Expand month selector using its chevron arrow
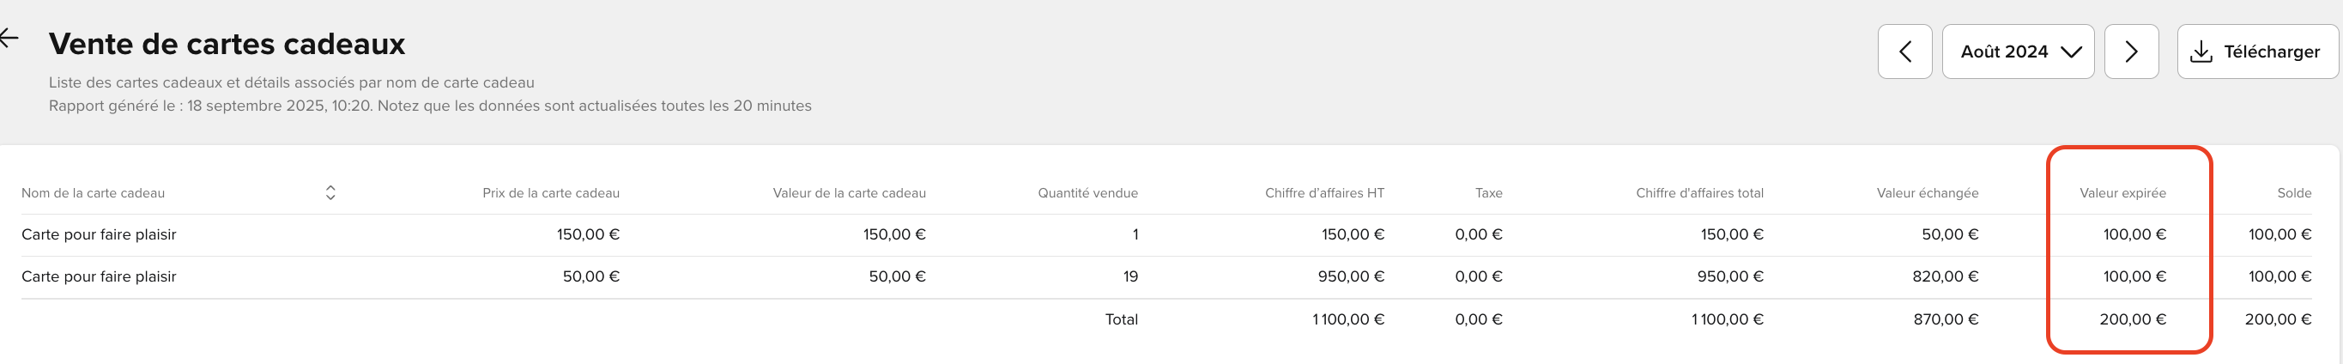The height and width of the screenshot is (364, 2343). pyautogui.click(x=2071, y=52)
